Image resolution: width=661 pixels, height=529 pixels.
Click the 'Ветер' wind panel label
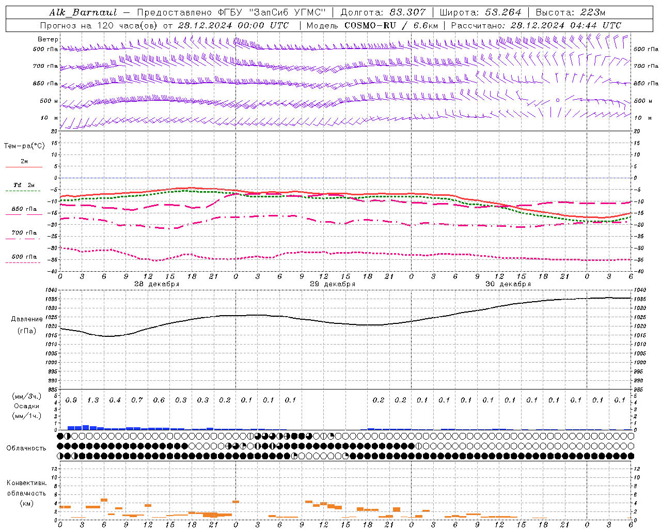48,39
